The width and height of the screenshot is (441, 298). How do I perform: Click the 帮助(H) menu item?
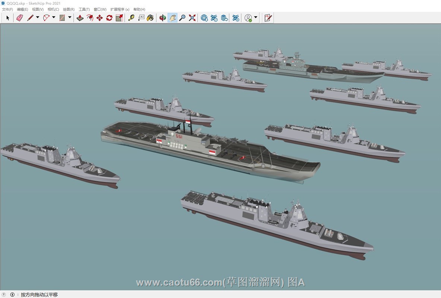(139, 9)
